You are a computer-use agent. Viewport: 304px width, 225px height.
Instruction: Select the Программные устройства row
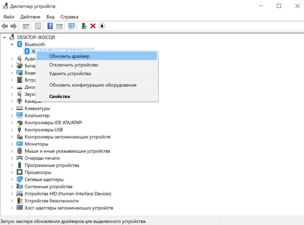pos(52,165)
